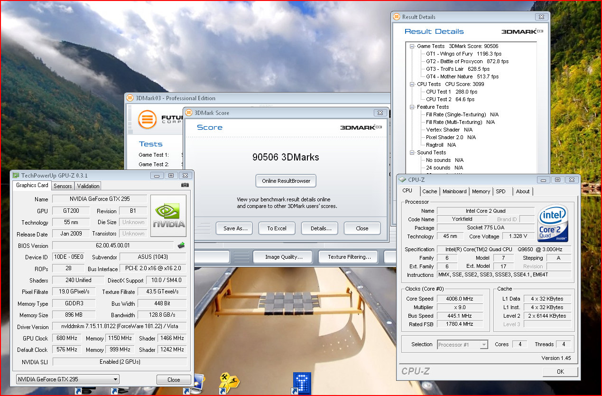Select GT1 - Wings of Fury result
The image size is (602, 396).
click(x=449, y=54)
